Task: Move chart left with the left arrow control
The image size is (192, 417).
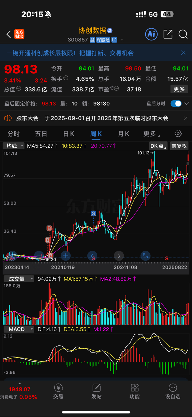Action: [92, 256]
